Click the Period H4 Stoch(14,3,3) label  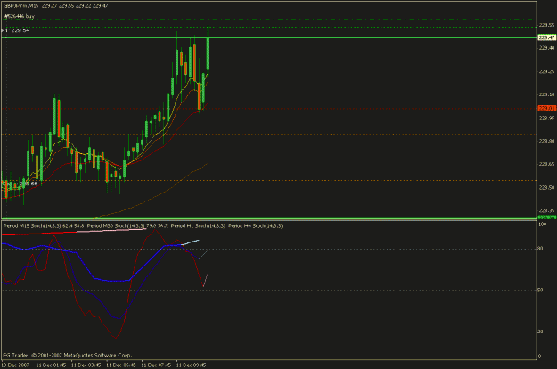(x=256, y=225)
